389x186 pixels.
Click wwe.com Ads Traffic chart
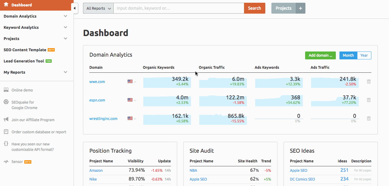click(x=335, y=82)
